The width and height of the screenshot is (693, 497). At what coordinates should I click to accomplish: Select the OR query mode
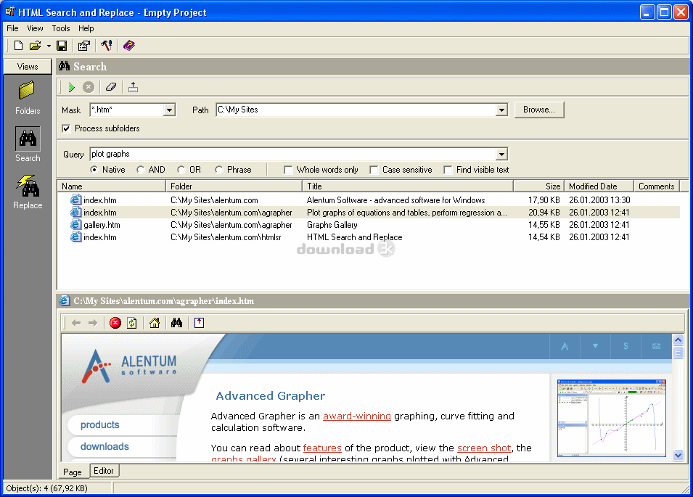tap(181, 170)
